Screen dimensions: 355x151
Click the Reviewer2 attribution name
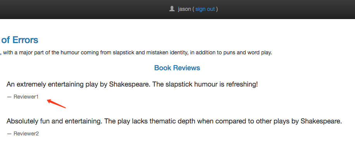(26, 134)
